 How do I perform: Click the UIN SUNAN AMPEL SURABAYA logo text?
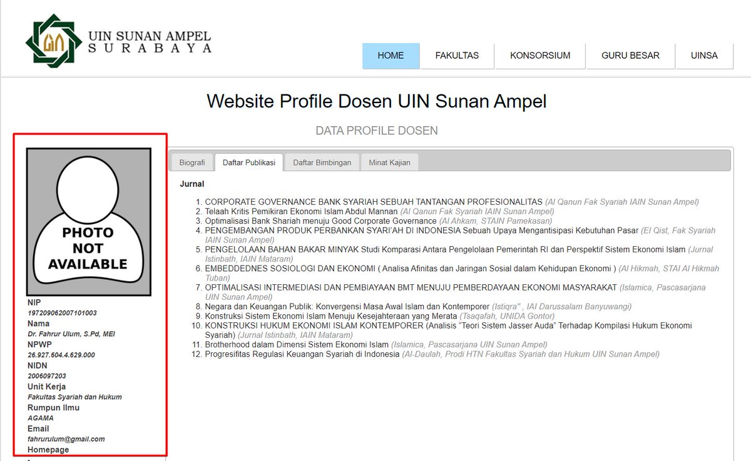(x=150, y=42)
